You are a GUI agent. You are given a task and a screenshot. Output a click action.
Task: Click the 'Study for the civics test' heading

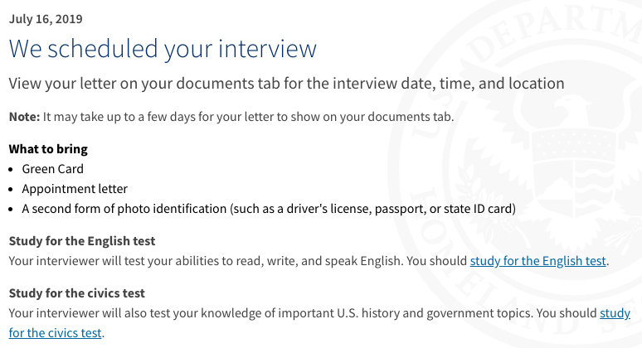point(77,293)
